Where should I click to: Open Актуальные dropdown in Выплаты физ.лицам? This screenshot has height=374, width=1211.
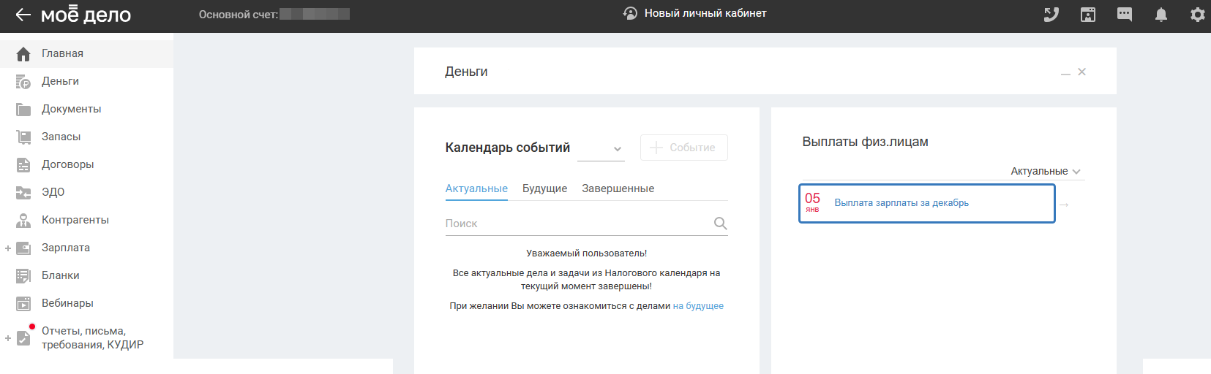[1046, 171]
